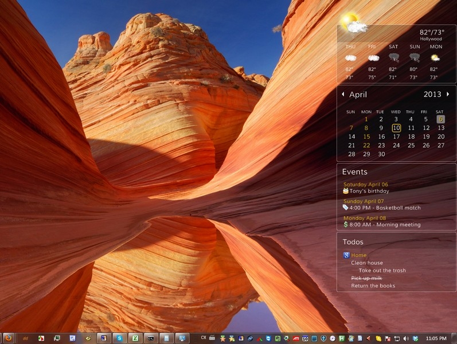Select 'Return the books' todo
Viewport: 457px width, 344px height.
(x=373, y=286)
